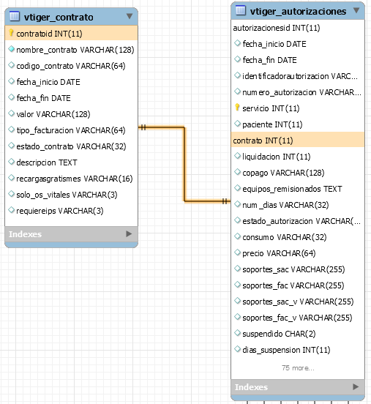Click the primary key icon beside contratoid
This screenshot has height=404, width=371.
[11, 33]
